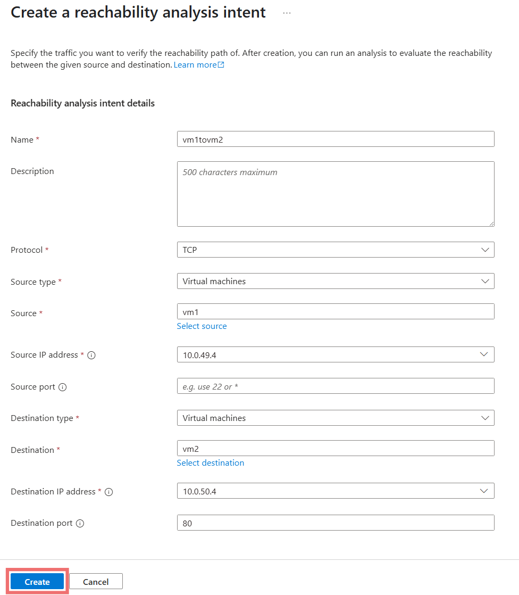Open the Learn more link
The image size is (519, 595).
pyautogui.click(x=199, y=65)
